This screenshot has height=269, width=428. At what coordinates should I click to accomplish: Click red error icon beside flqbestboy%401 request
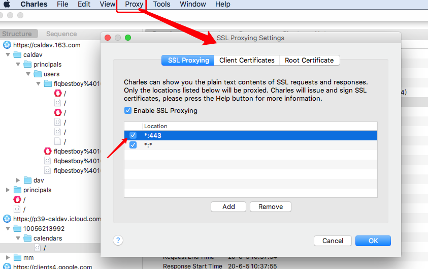coord(48,151)
